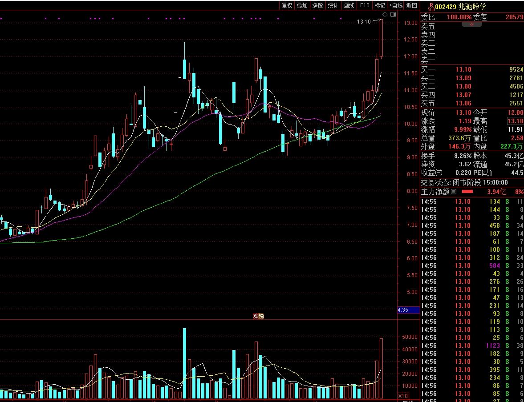Open the 复权 price adjustment menu
524x402 pixels.
tap(287, 5)
